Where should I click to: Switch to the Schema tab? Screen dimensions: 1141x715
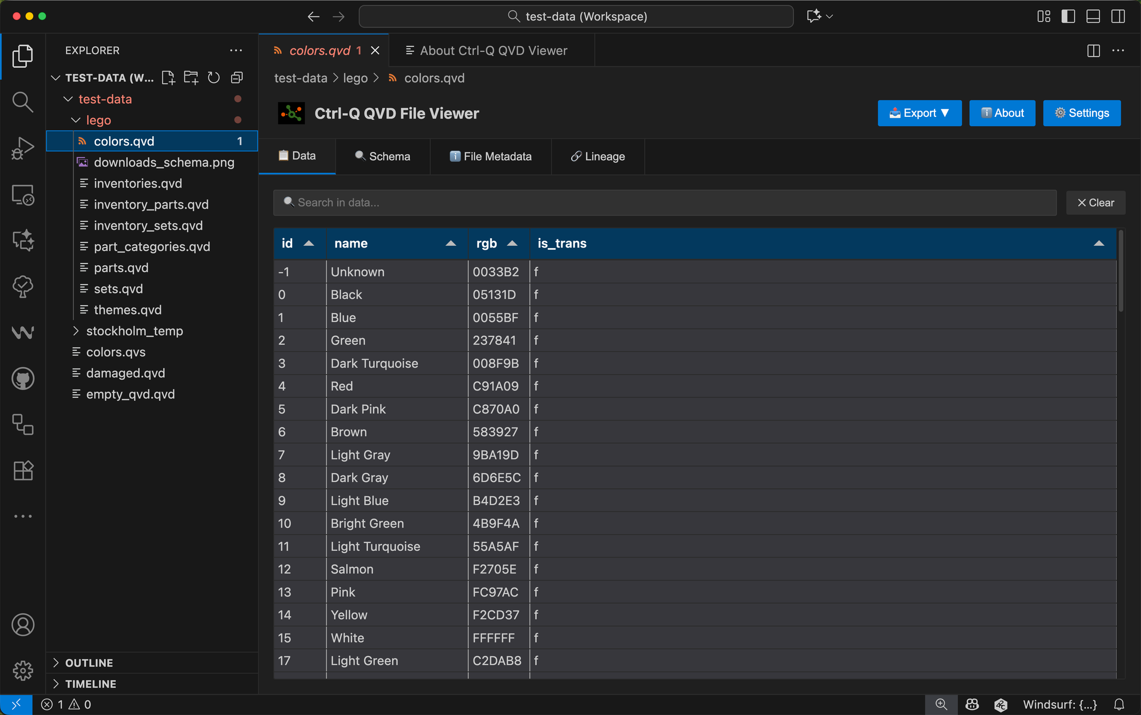[383, 156]
